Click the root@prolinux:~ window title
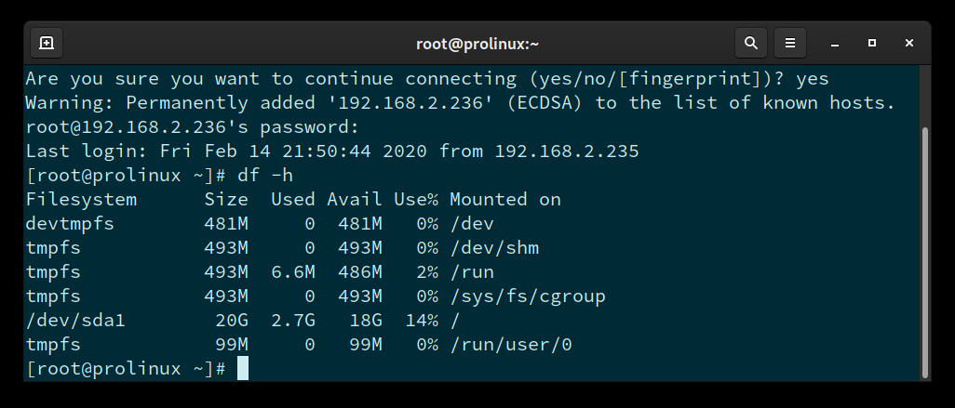 [x=477, y=43]
